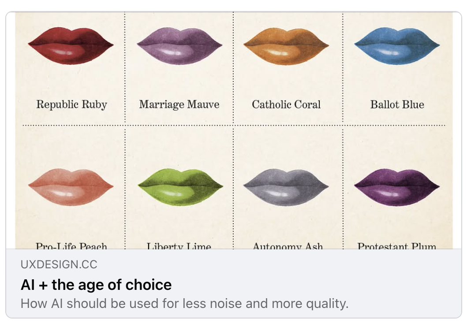Viewport: 471px width, 326px height.
Task: Click the Pro-Life Peach lips
Action: click(x=71, y=187)
